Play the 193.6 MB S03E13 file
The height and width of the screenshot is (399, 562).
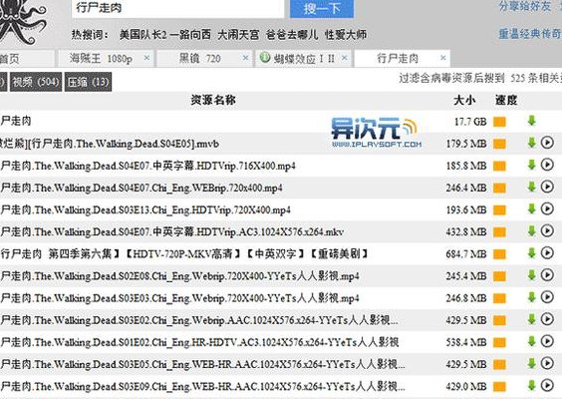[547, 208]
